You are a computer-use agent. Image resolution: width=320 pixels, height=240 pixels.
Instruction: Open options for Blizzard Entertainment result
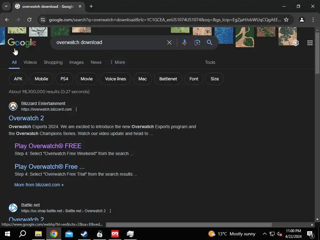click(x=76, y=109)
